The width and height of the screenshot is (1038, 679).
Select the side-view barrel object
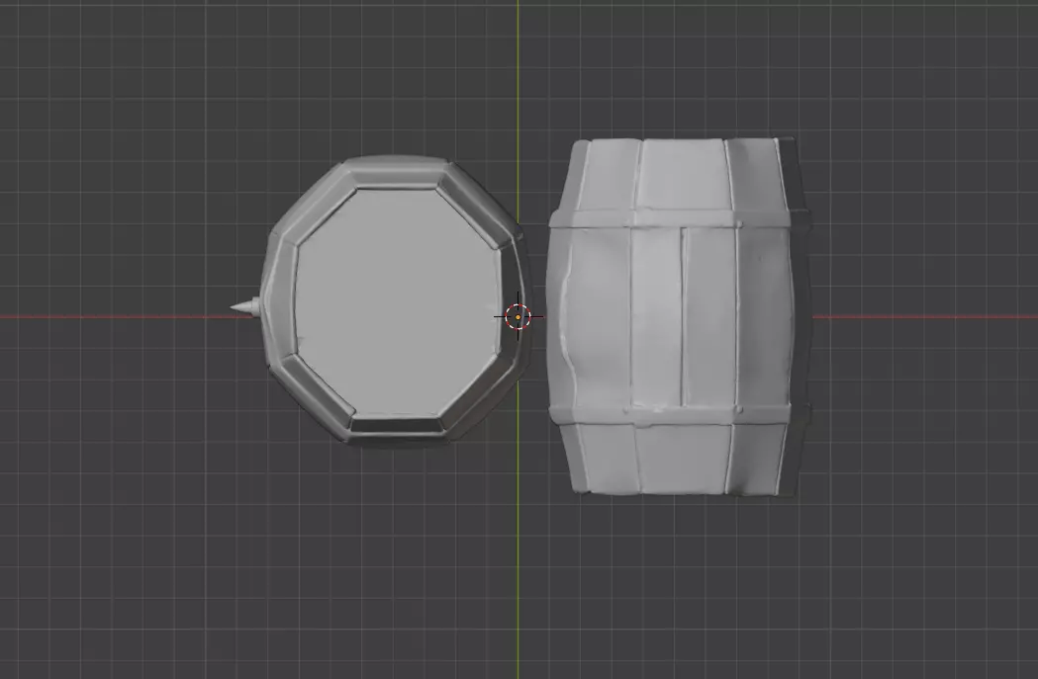(679, 316)
